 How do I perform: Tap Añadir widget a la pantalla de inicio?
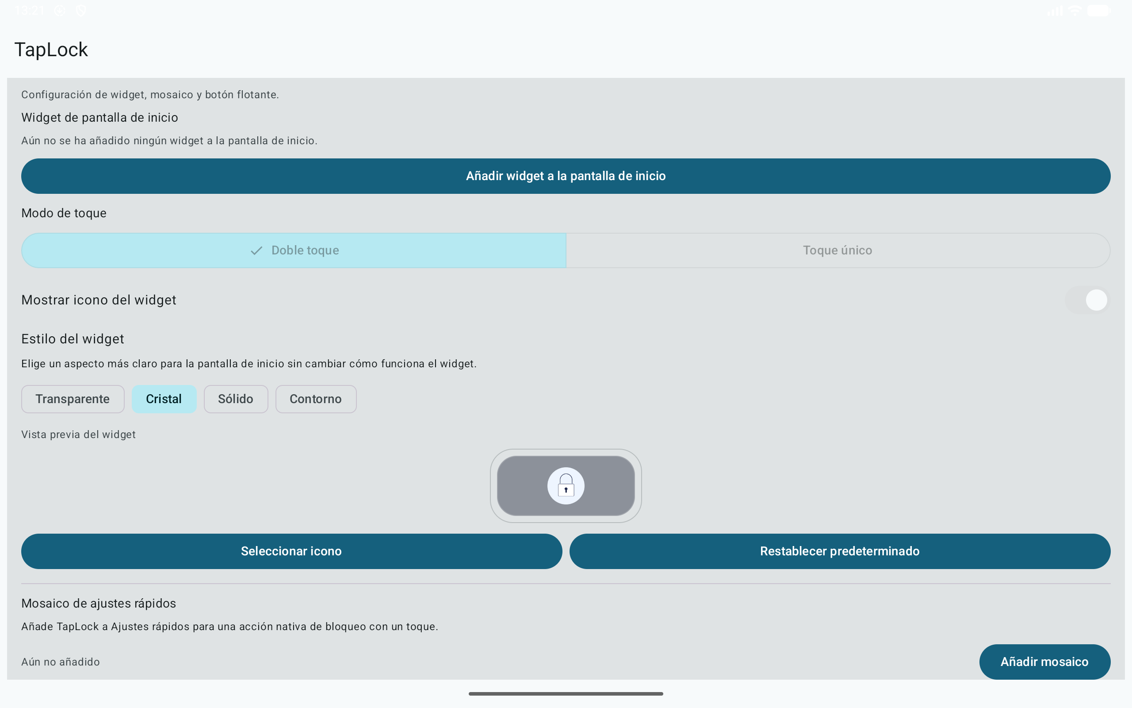coord(566,176)
